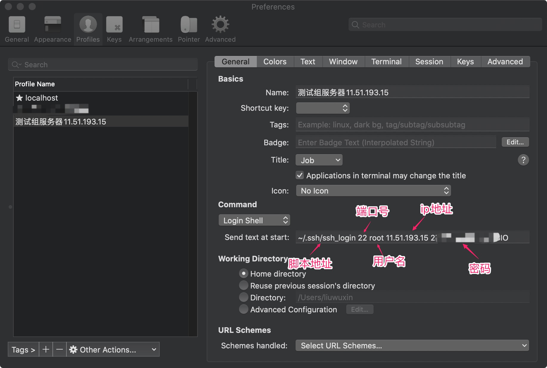The width and height of the screenshot is (547, 368).
Task: Choose the Advanced Configuration radio button
Action: tap(244, 309)
